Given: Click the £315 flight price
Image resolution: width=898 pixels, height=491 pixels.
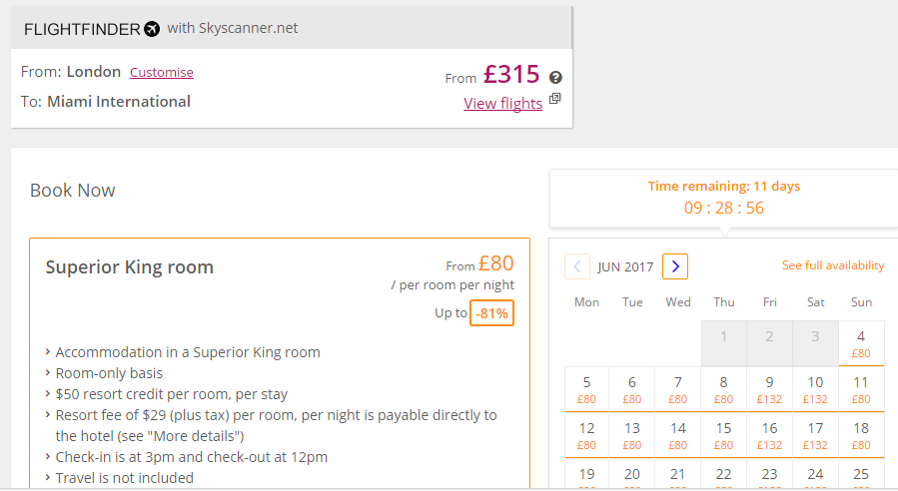Looking at the screenshot, I should [x=511, y=75].
